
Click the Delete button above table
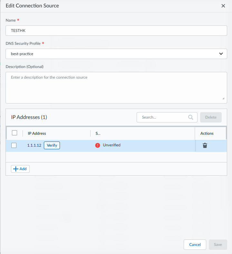pos(211,117)
